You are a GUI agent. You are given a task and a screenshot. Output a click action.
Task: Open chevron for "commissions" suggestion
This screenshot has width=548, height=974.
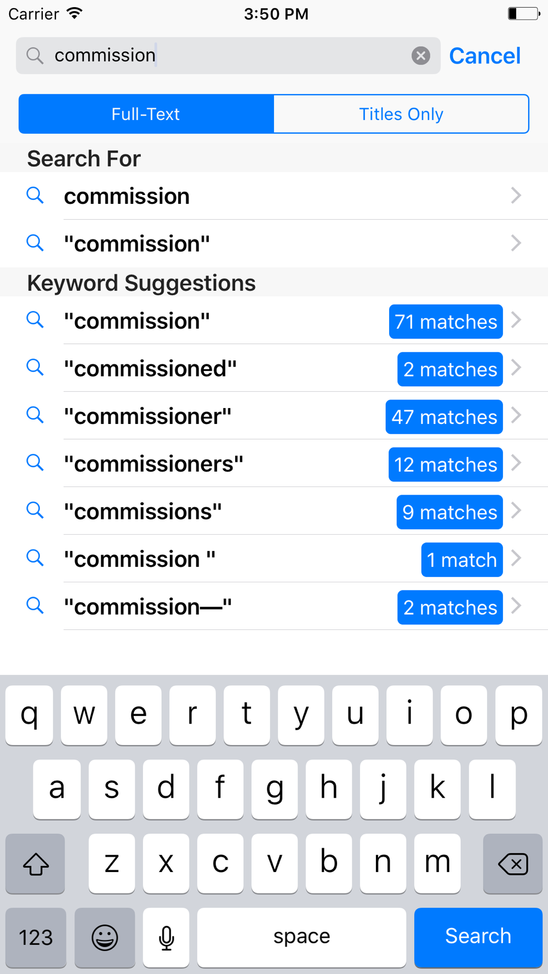[516, 511]
